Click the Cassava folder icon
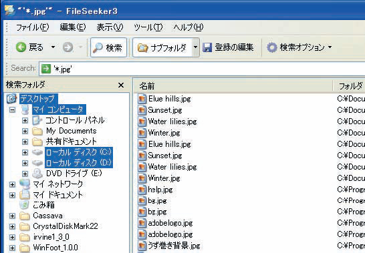The height and width of the screenshot is (253, 365). tap(25, 216)
